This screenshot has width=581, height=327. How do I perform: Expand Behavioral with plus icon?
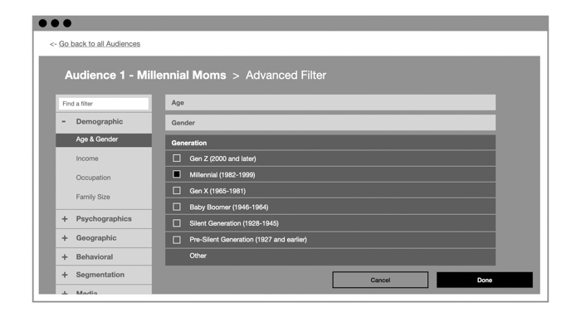tap(65, 257)
